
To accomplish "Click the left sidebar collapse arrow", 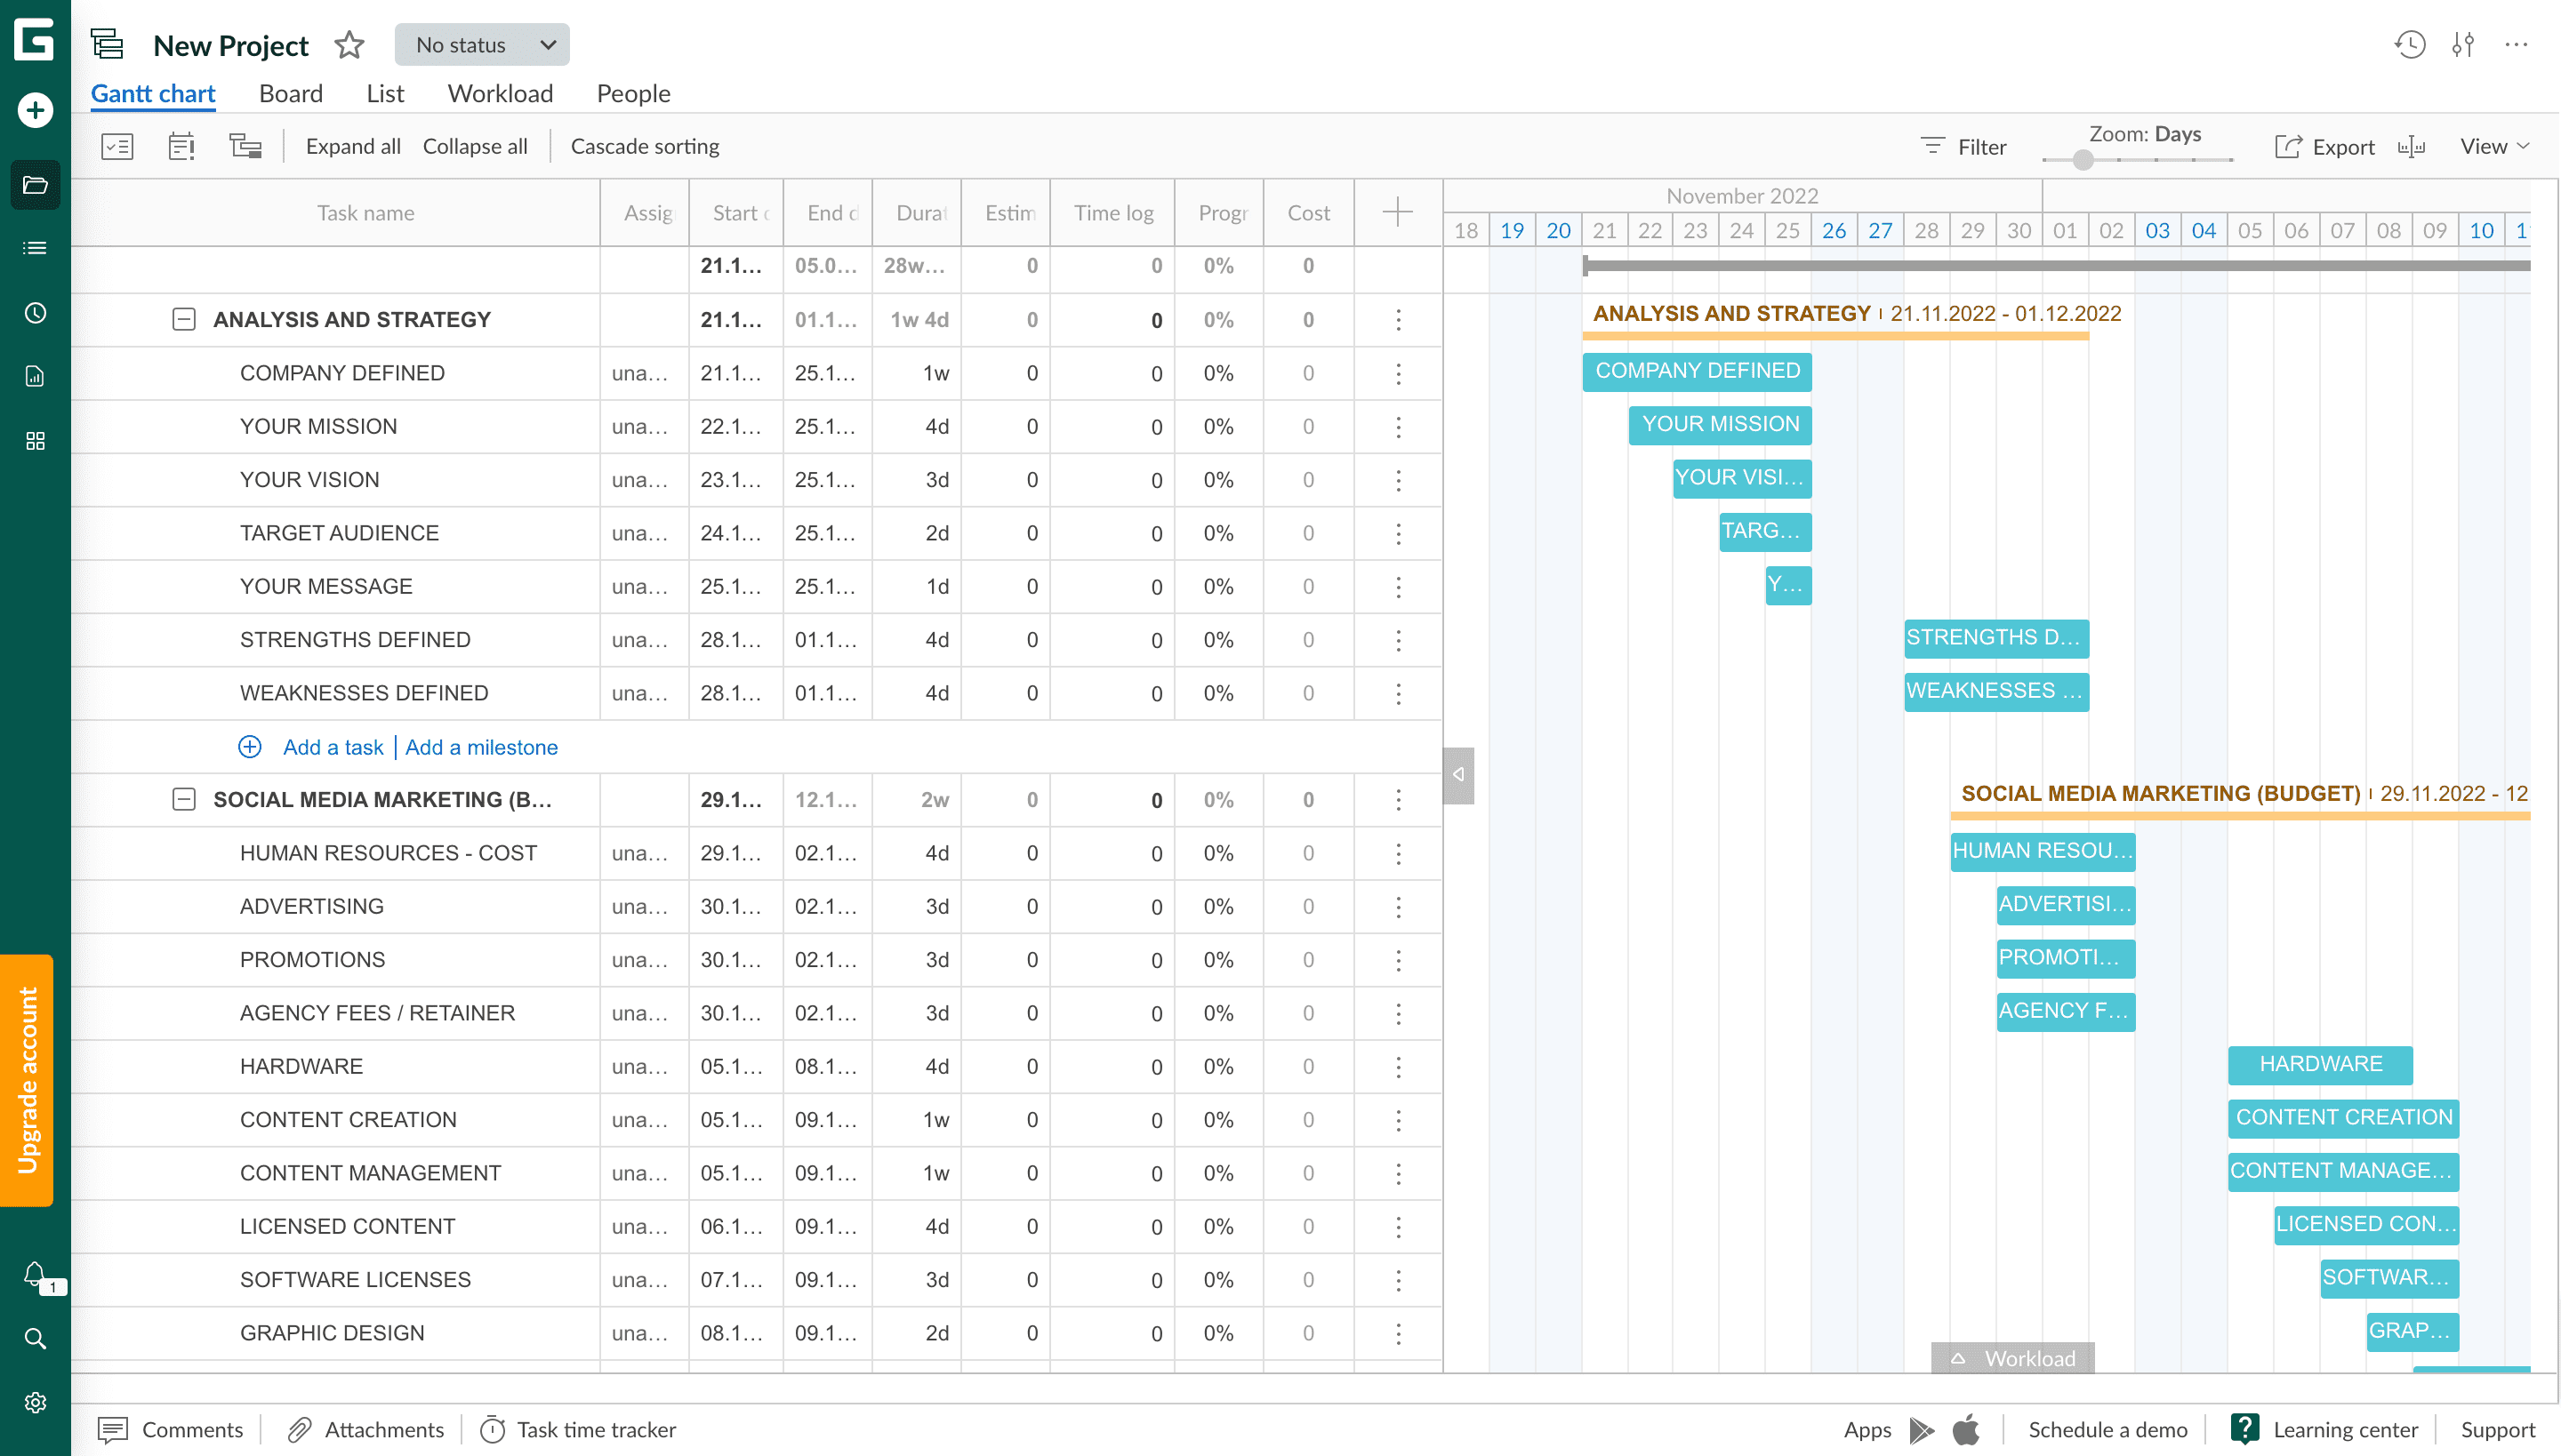I will pos(1458,773).
